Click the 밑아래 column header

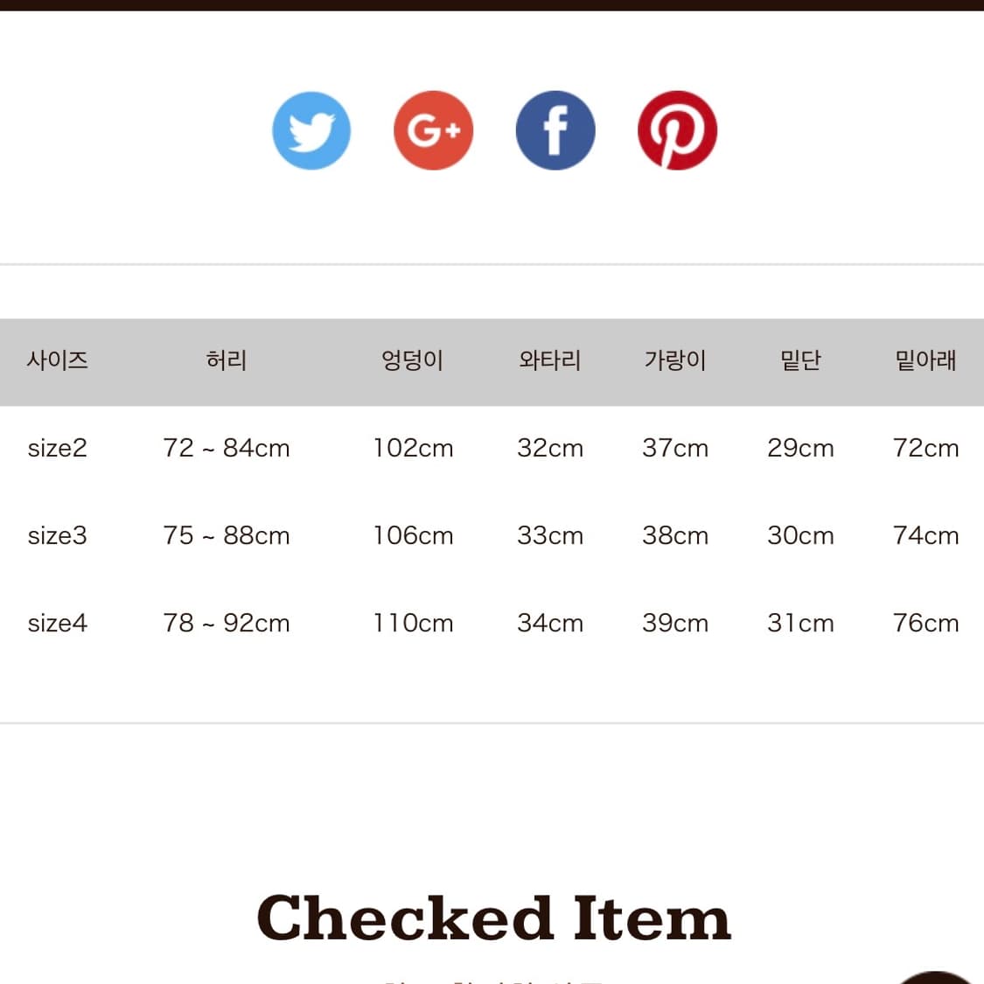click(925, 360)
